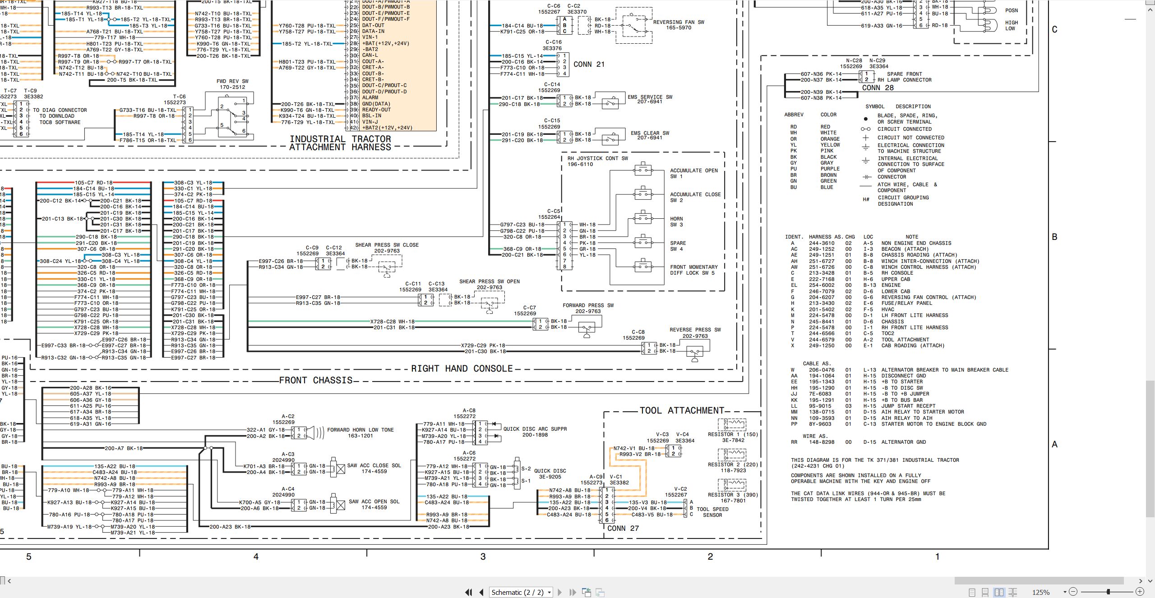Click the RIGHT HAND CONSOLE heading
Viewport: 1155px width, 598px height.
[462, 368]
